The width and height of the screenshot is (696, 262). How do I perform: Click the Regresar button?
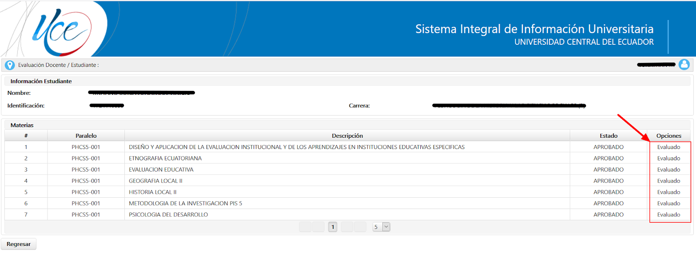tap(19, 244)
